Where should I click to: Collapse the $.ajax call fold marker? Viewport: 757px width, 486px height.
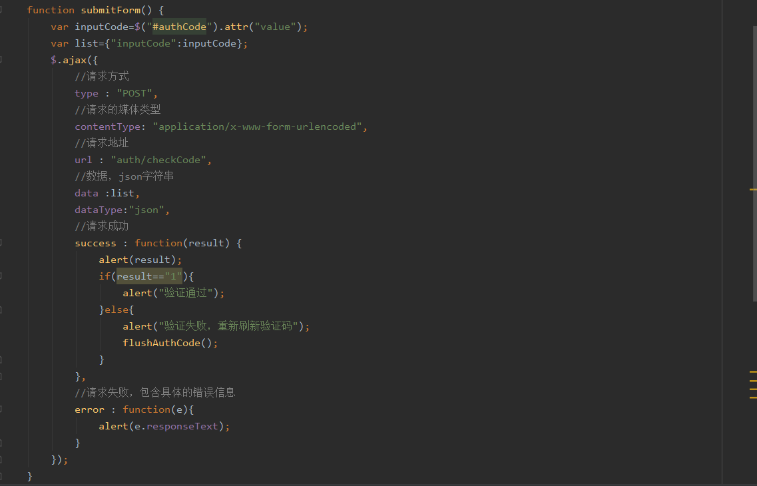1,60
